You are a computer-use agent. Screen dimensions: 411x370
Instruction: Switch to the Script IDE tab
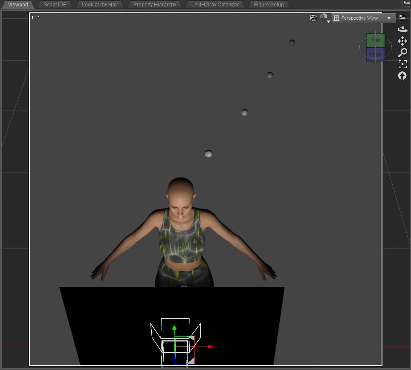coord(55,4)
